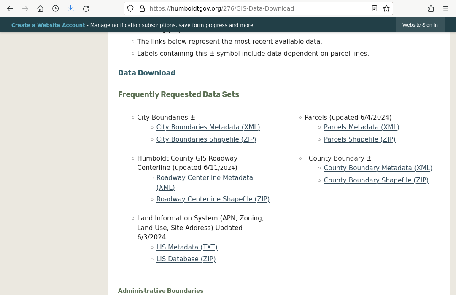456x295 pixels.
Task: Open the browsing history clock icon
Action: tap(55, 8)
